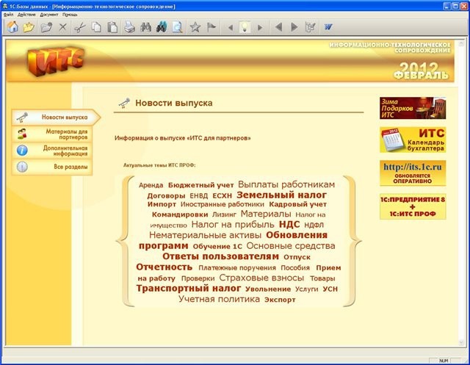
Task: Click the blue W Word export icon
Action: [x=328, y=27]
